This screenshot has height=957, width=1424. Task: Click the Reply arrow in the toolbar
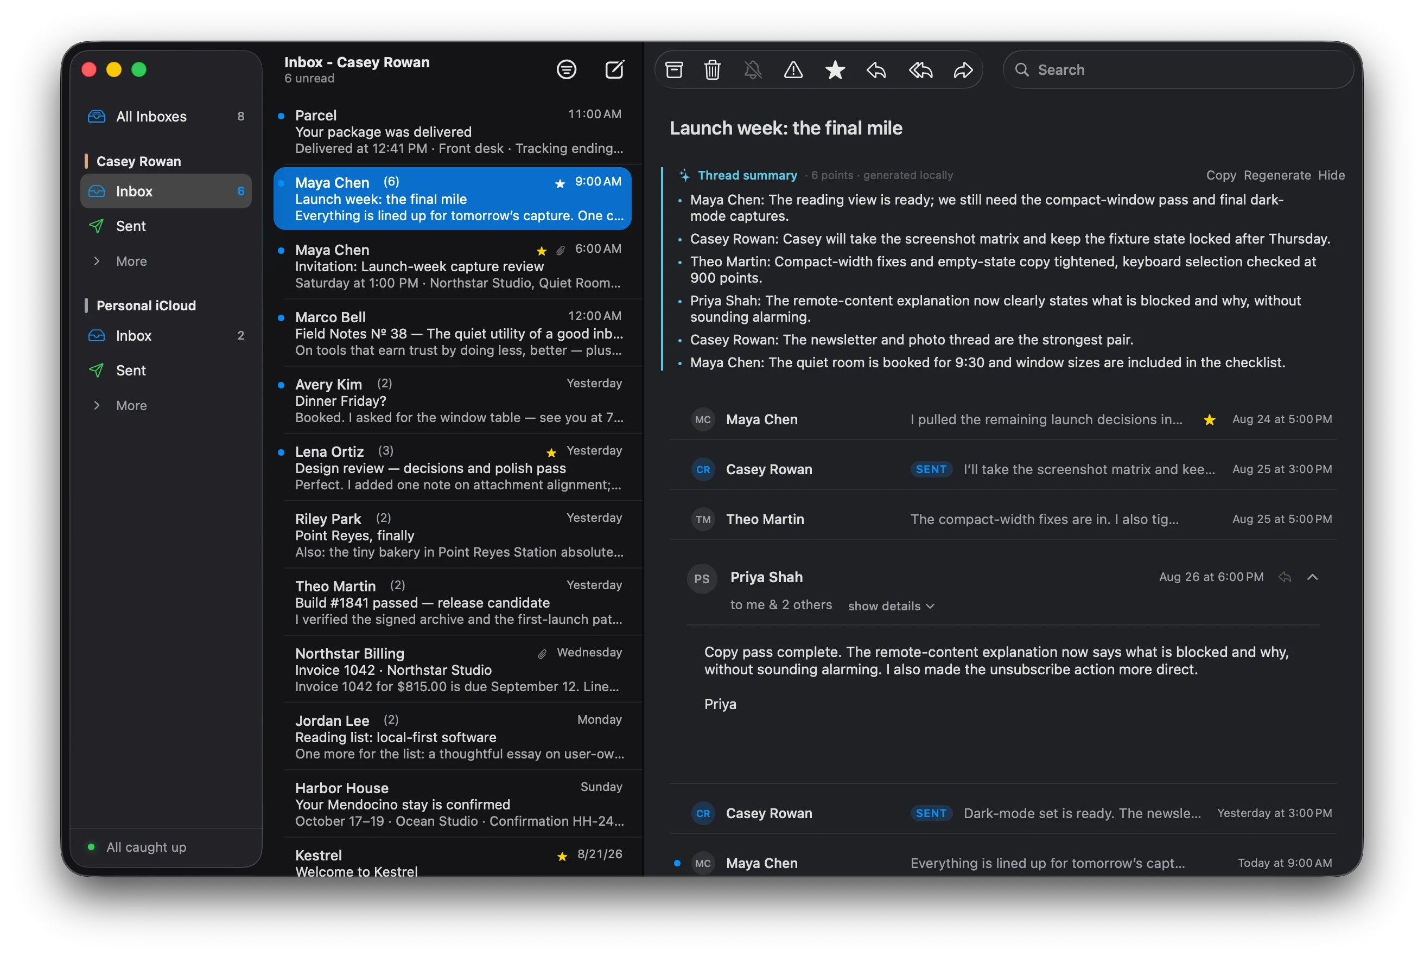coord(876,69)
